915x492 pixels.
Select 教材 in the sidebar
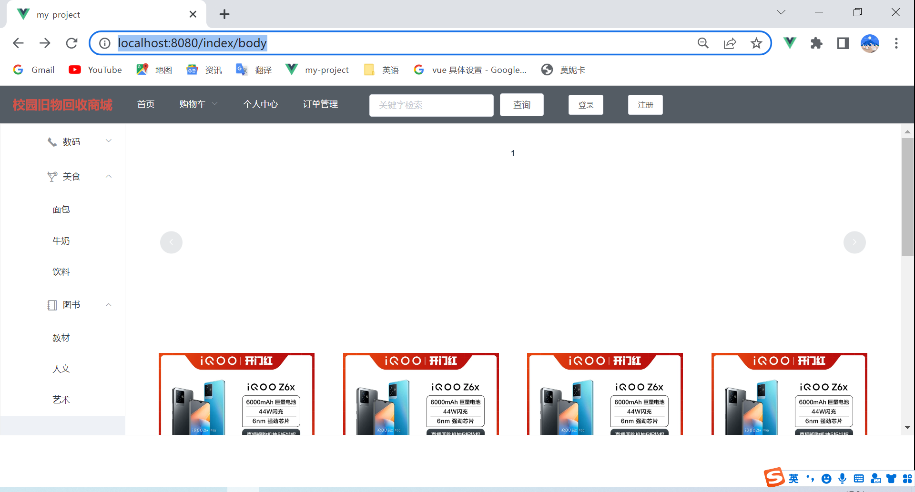pyautogui.click(x=61, y=338)
